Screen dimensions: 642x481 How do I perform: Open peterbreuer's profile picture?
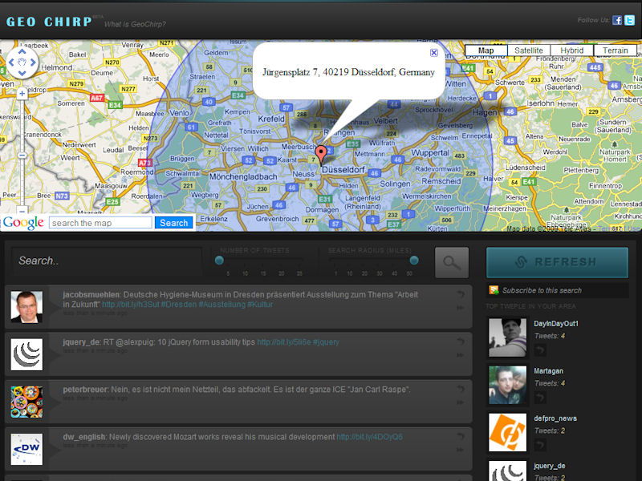pos(26,402)
